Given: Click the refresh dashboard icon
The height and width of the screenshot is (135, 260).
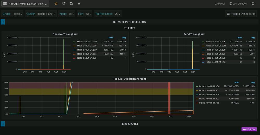Looking at the screenshot, I should [x=253, y=4].
